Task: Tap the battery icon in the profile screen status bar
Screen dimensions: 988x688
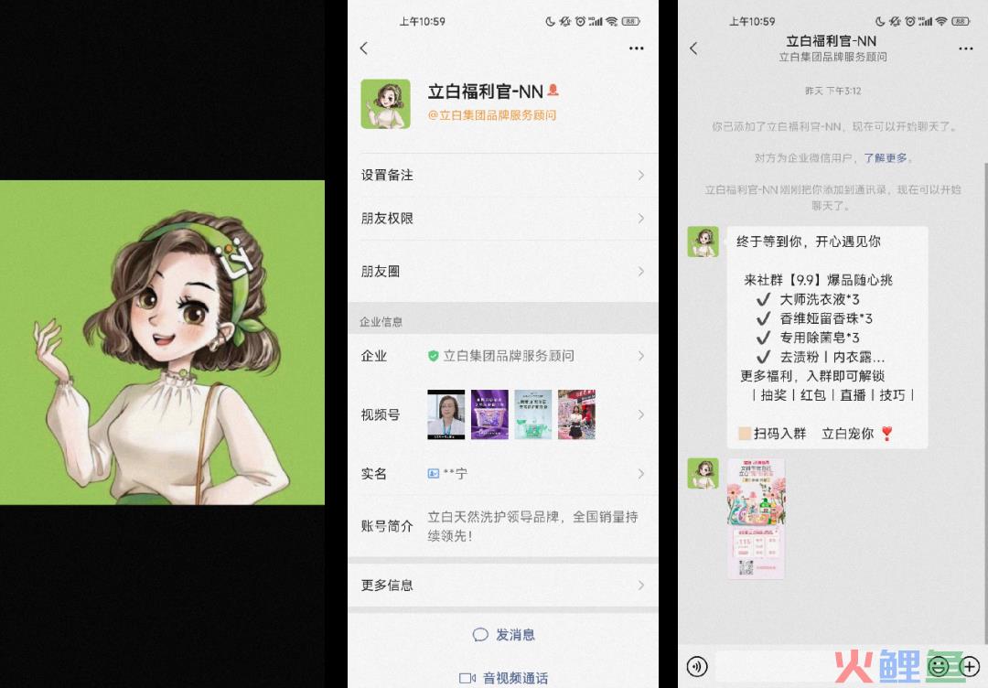Action: tap(631, 21)
